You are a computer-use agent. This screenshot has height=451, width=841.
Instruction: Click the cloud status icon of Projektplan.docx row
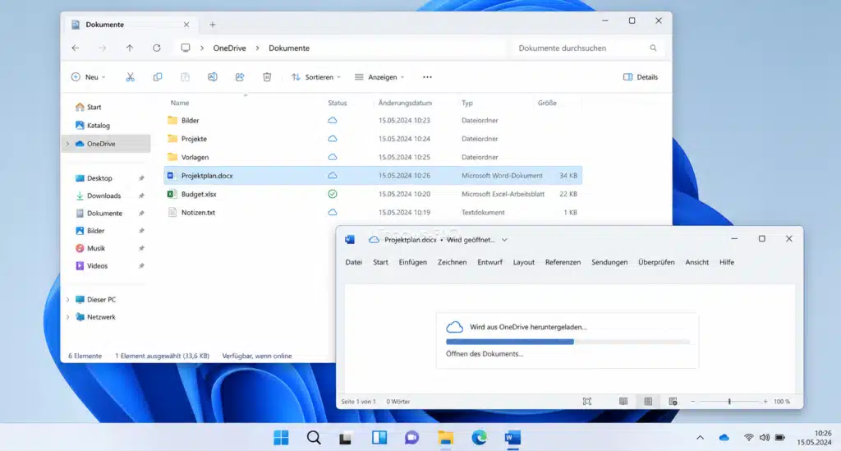click(x=333, y=175)
